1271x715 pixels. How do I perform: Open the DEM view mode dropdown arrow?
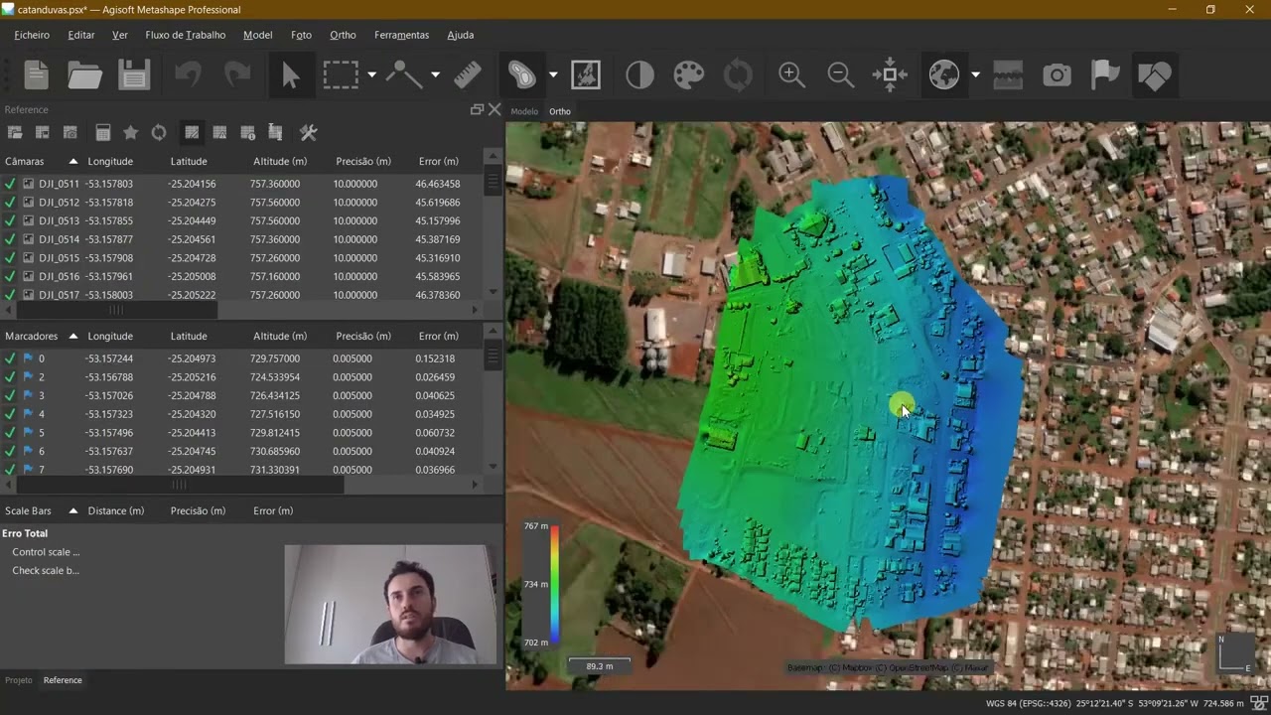coord(553,75)
